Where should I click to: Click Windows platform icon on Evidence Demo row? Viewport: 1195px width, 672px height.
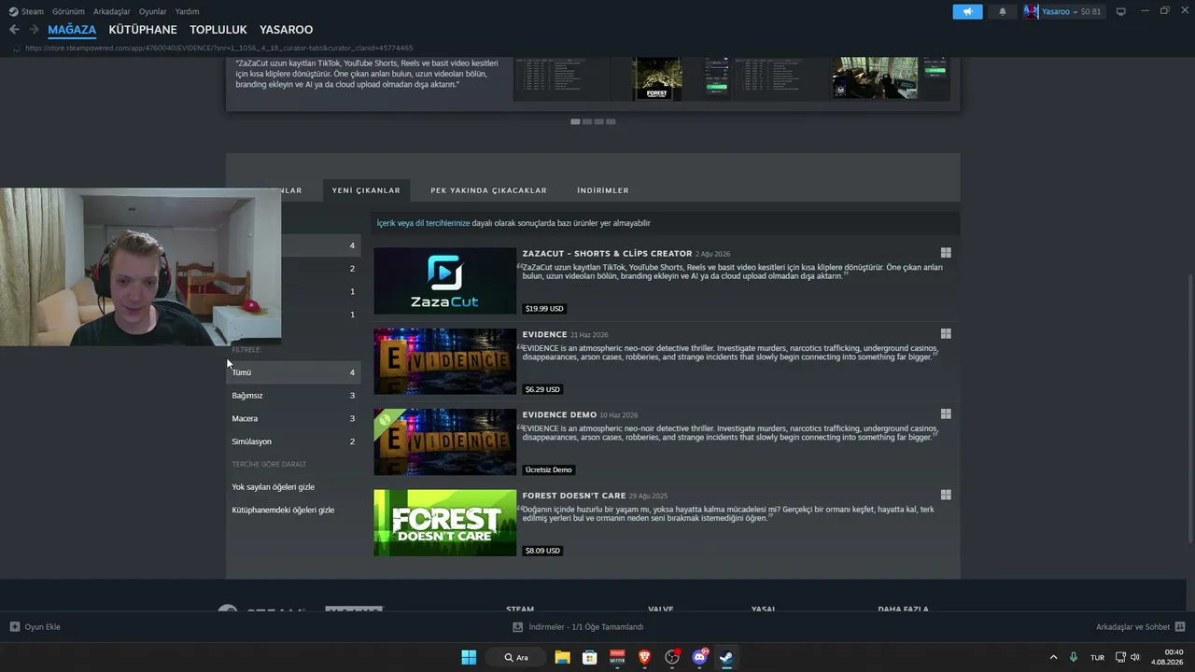pyautogui.click(x=946, y=414)
